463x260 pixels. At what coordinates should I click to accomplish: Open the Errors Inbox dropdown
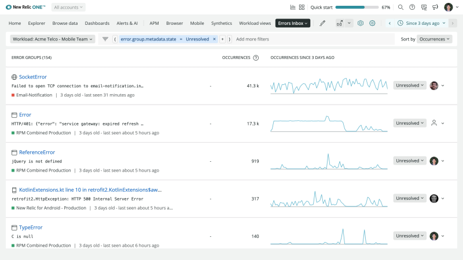coord(293,23)
